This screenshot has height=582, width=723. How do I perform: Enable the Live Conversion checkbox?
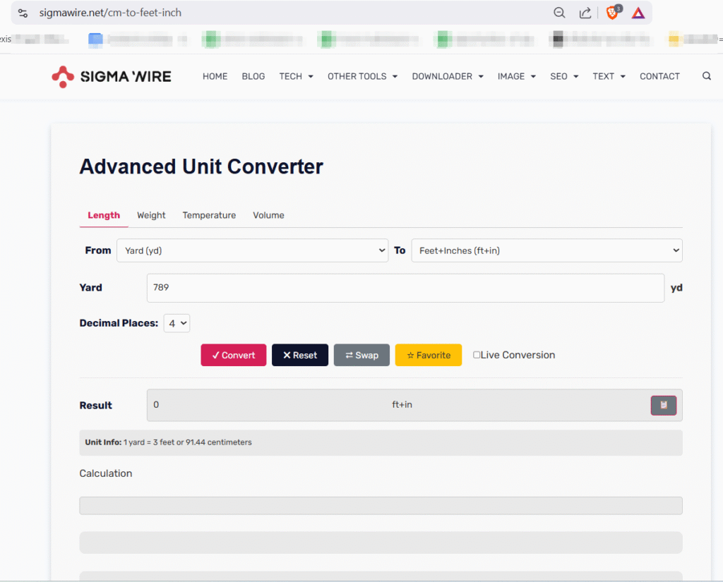(x=477, y=355)
